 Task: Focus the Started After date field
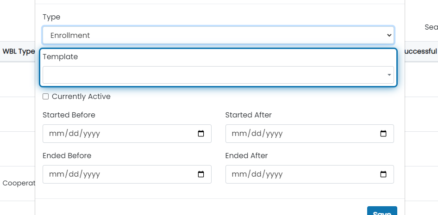(x=309, y=134)
